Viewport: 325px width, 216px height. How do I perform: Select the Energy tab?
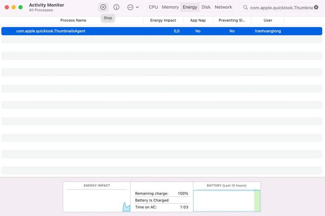click(x=190, y=7)
